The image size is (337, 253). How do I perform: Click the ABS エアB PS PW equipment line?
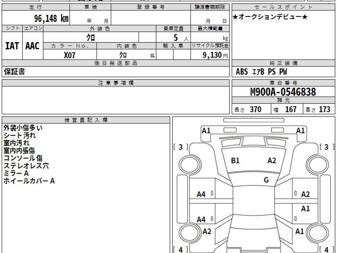coord(261,72)
